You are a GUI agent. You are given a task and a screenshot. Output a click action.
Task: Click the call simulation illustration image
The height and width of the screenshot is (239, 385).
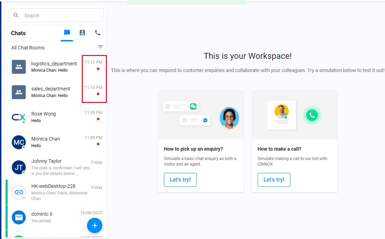(294, 115)
